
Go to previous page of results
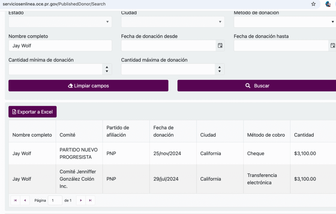click(25, 200)
